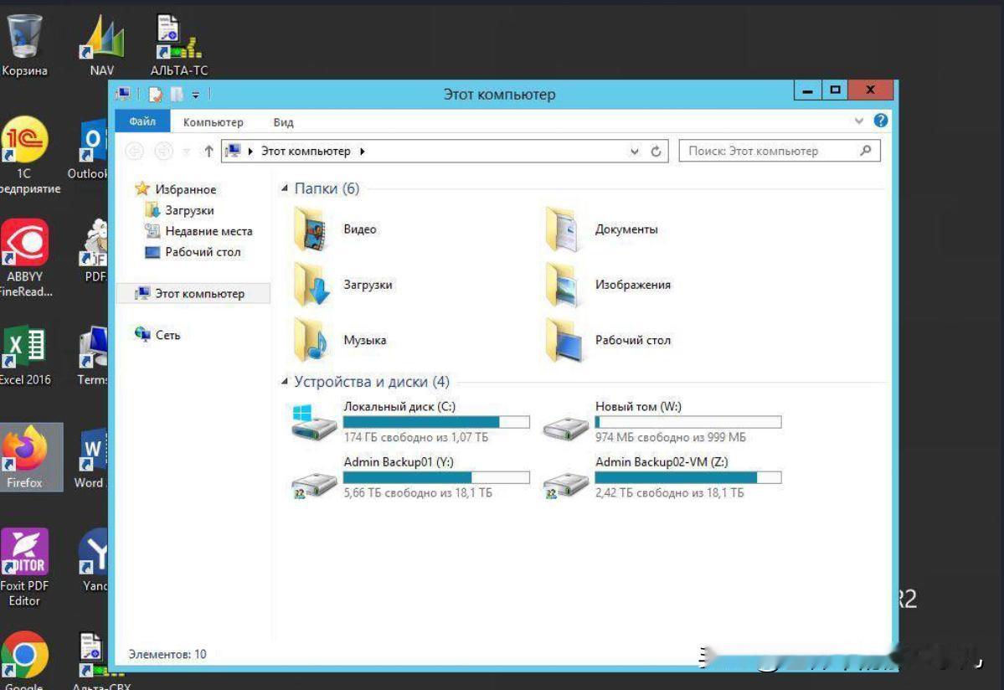Click the text 2,42 ТБ свободно из 18,1 ТБ
Image resolution: width=1004 pixels, height=690 pixels.
click(669, 493)
